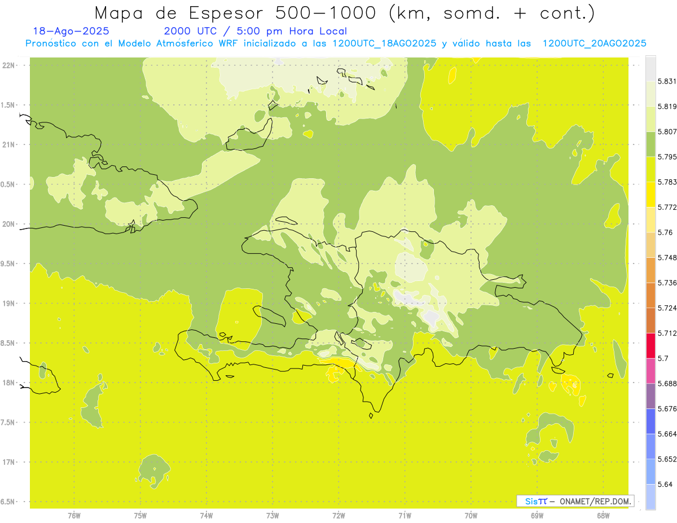Click the legend value 5.795

(667, 157)
